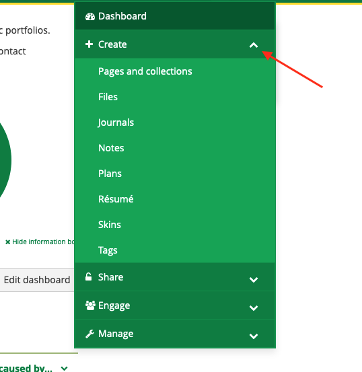Click the Dashboard gauge icon
This screenshot has height=372, width=362.
coord(90,17)
